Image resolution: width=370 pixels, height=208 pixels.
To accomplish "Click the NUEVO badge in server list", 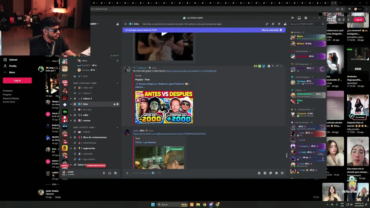I will pyautogui.click(x=65, y=166).
